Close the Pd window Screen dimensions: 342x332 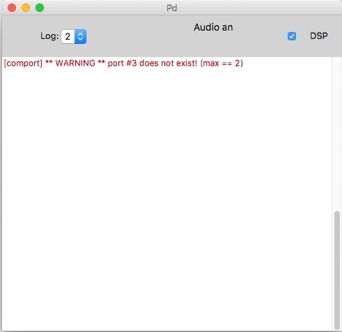(x=12, y=8)
